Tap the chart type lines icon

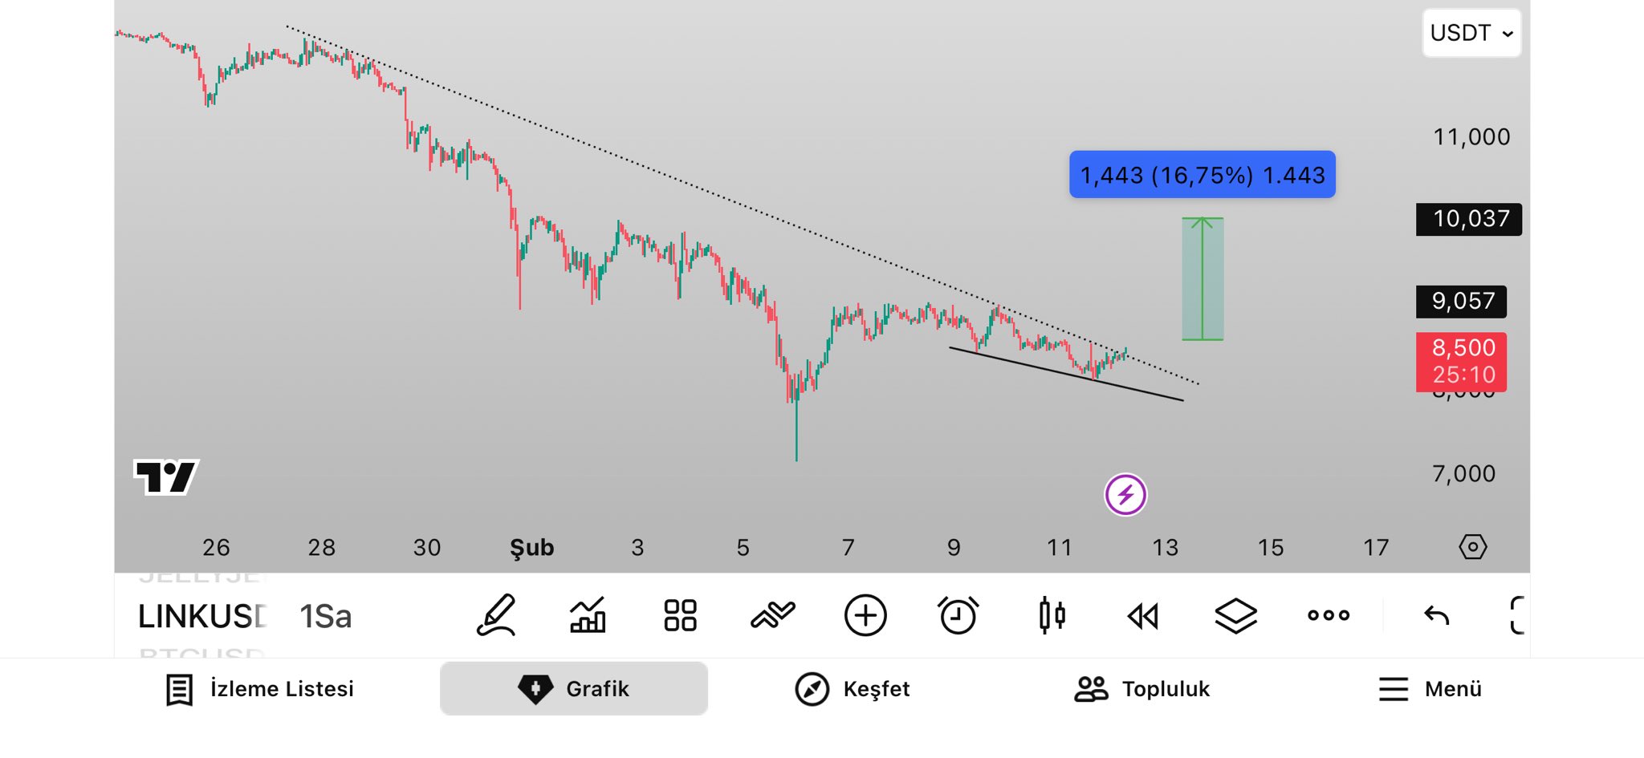(772, 616)
